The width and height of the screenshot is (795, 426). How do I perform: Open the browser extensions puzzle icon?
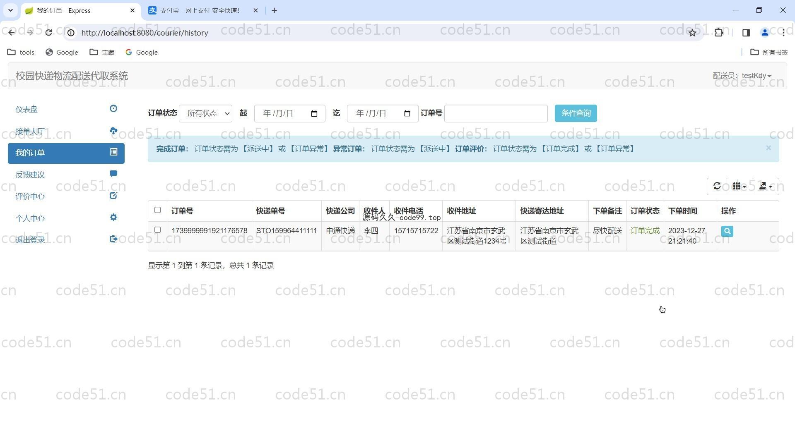pos(719,32)
